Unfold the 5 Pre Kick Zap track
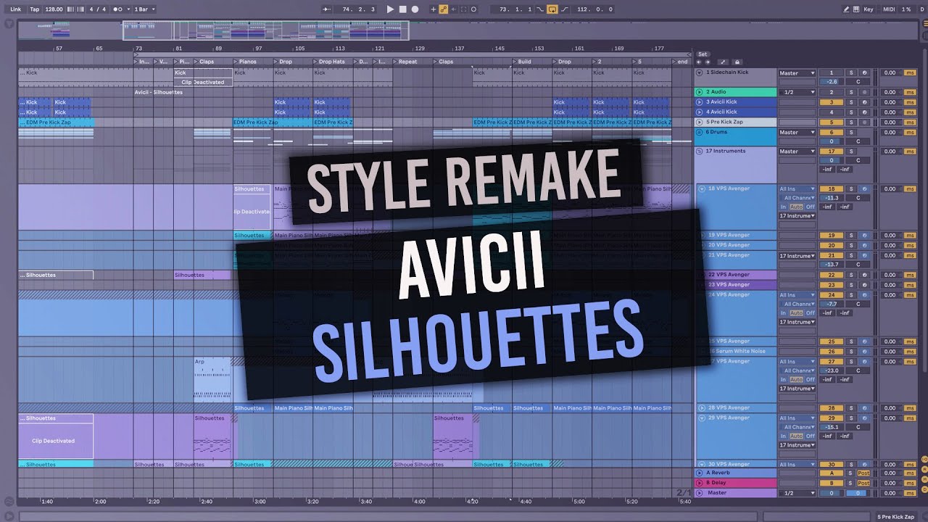Viewport: 928px width, 522px height. point(700,122)
